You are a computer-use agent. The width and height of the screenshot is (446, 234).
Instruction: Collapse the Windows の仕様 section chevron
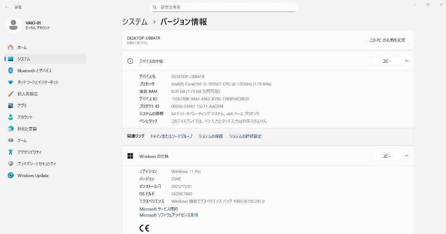tap(406, 156)
